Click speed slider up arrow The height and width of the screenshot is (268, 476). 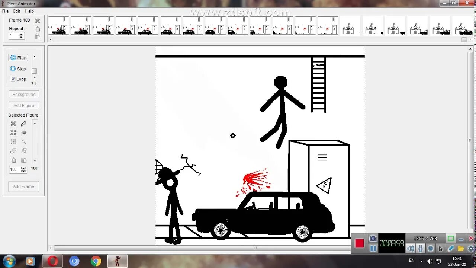coord(35,57)
